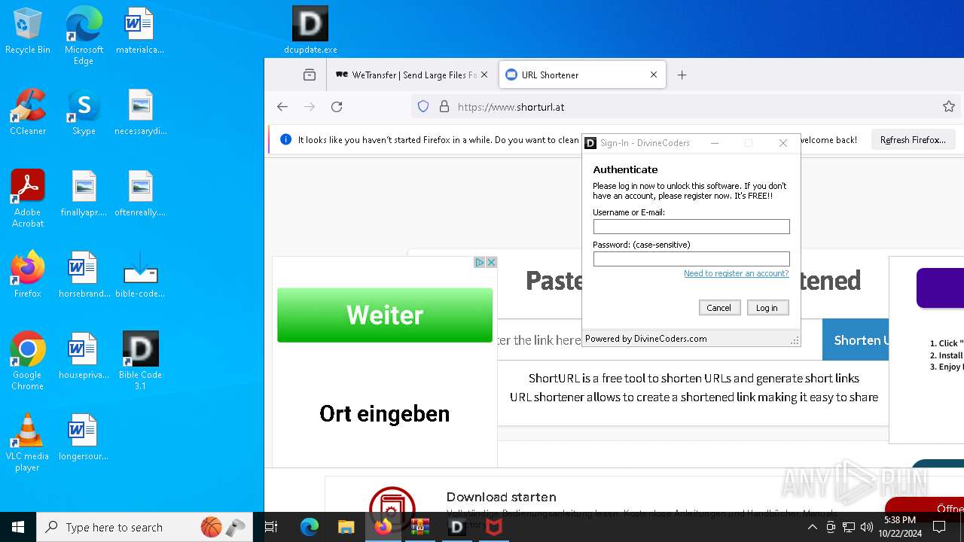Launch Microsoft Edge from the desktop
This screenshot has width=964, height=542.
point(84,35)
